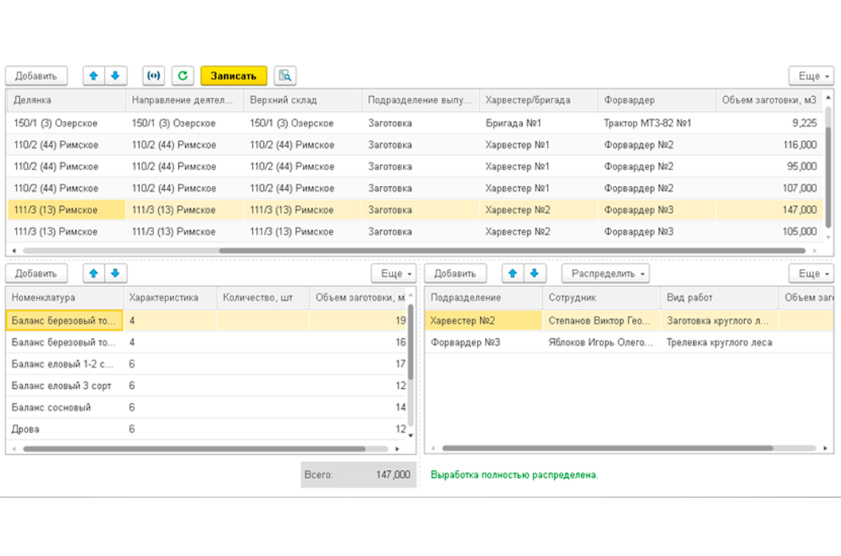Move down arrow above Номенклатура table

[x=115, y=273]
